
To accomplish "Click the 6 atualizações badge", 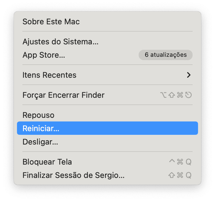I will (166, 55).
